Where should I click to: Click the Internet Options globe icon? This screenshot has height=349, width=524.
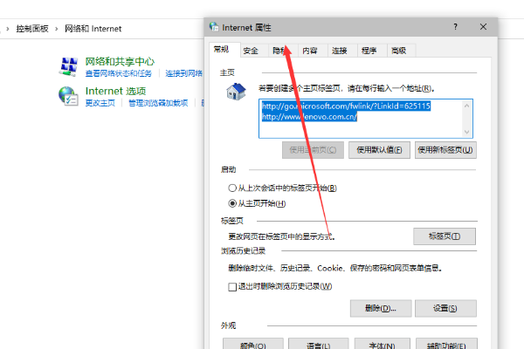[x=68, y=96]
